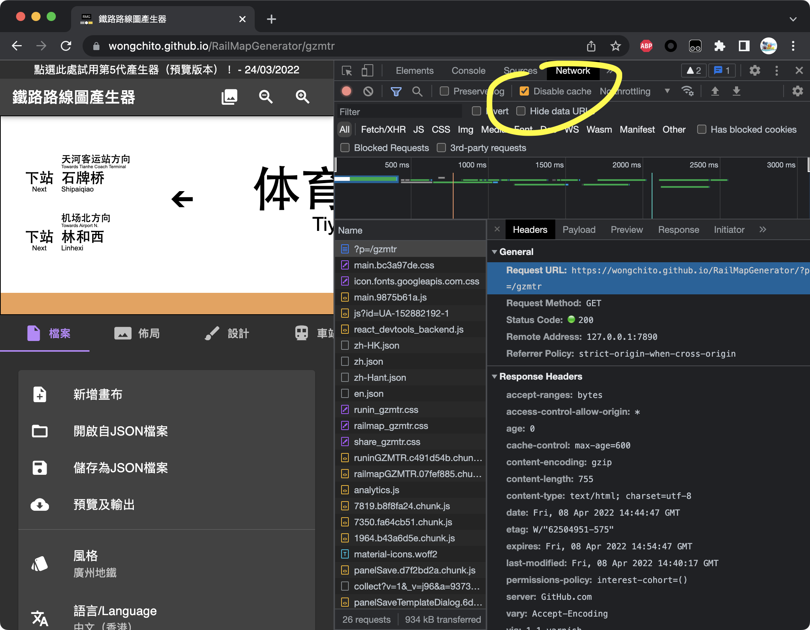Viewport: 810px width, 630px height.
Task: Click the zoom-in magnifier on the rail map
Action: click(x=302, y=97)
